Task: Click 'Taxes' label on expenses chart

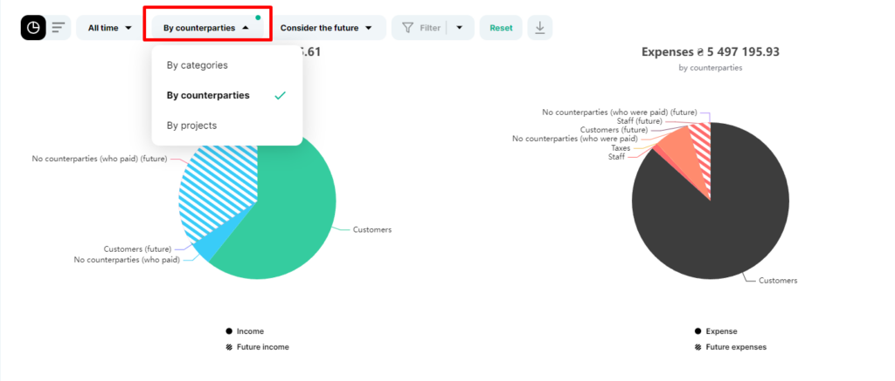Action: pos(621,148)
